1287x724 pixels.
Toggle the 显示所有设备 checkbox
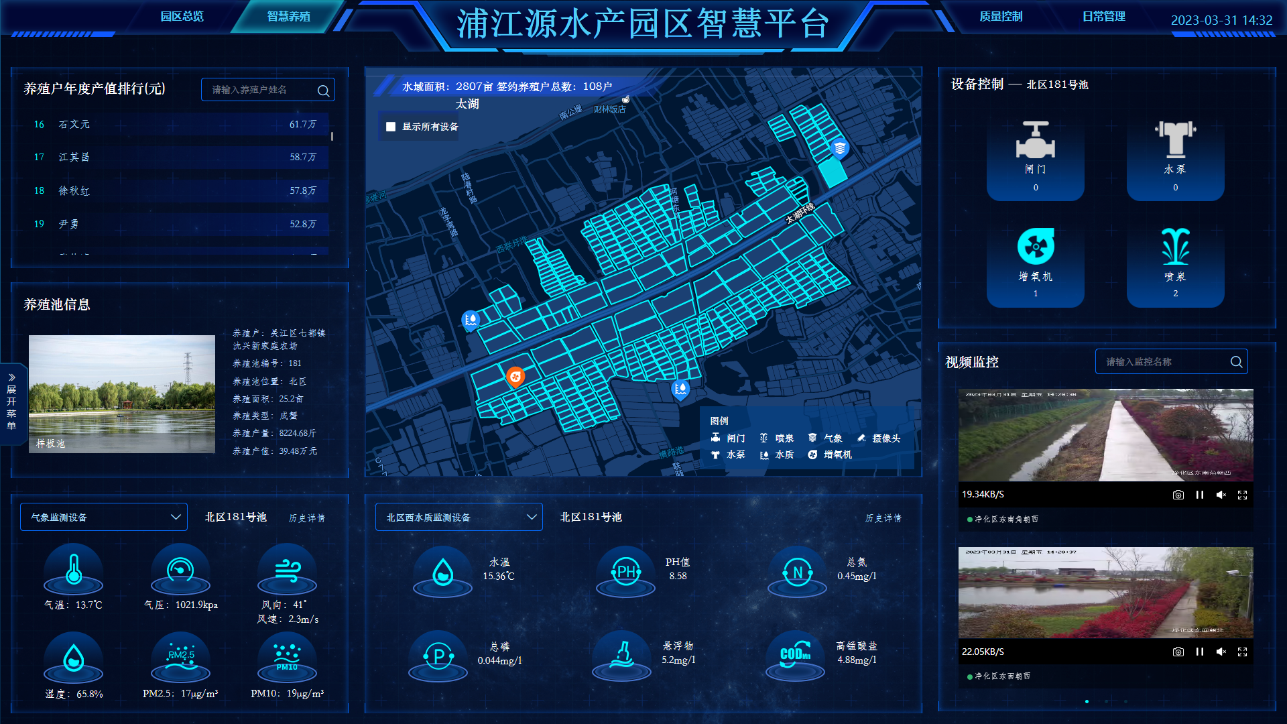click(x=391, y=127)
